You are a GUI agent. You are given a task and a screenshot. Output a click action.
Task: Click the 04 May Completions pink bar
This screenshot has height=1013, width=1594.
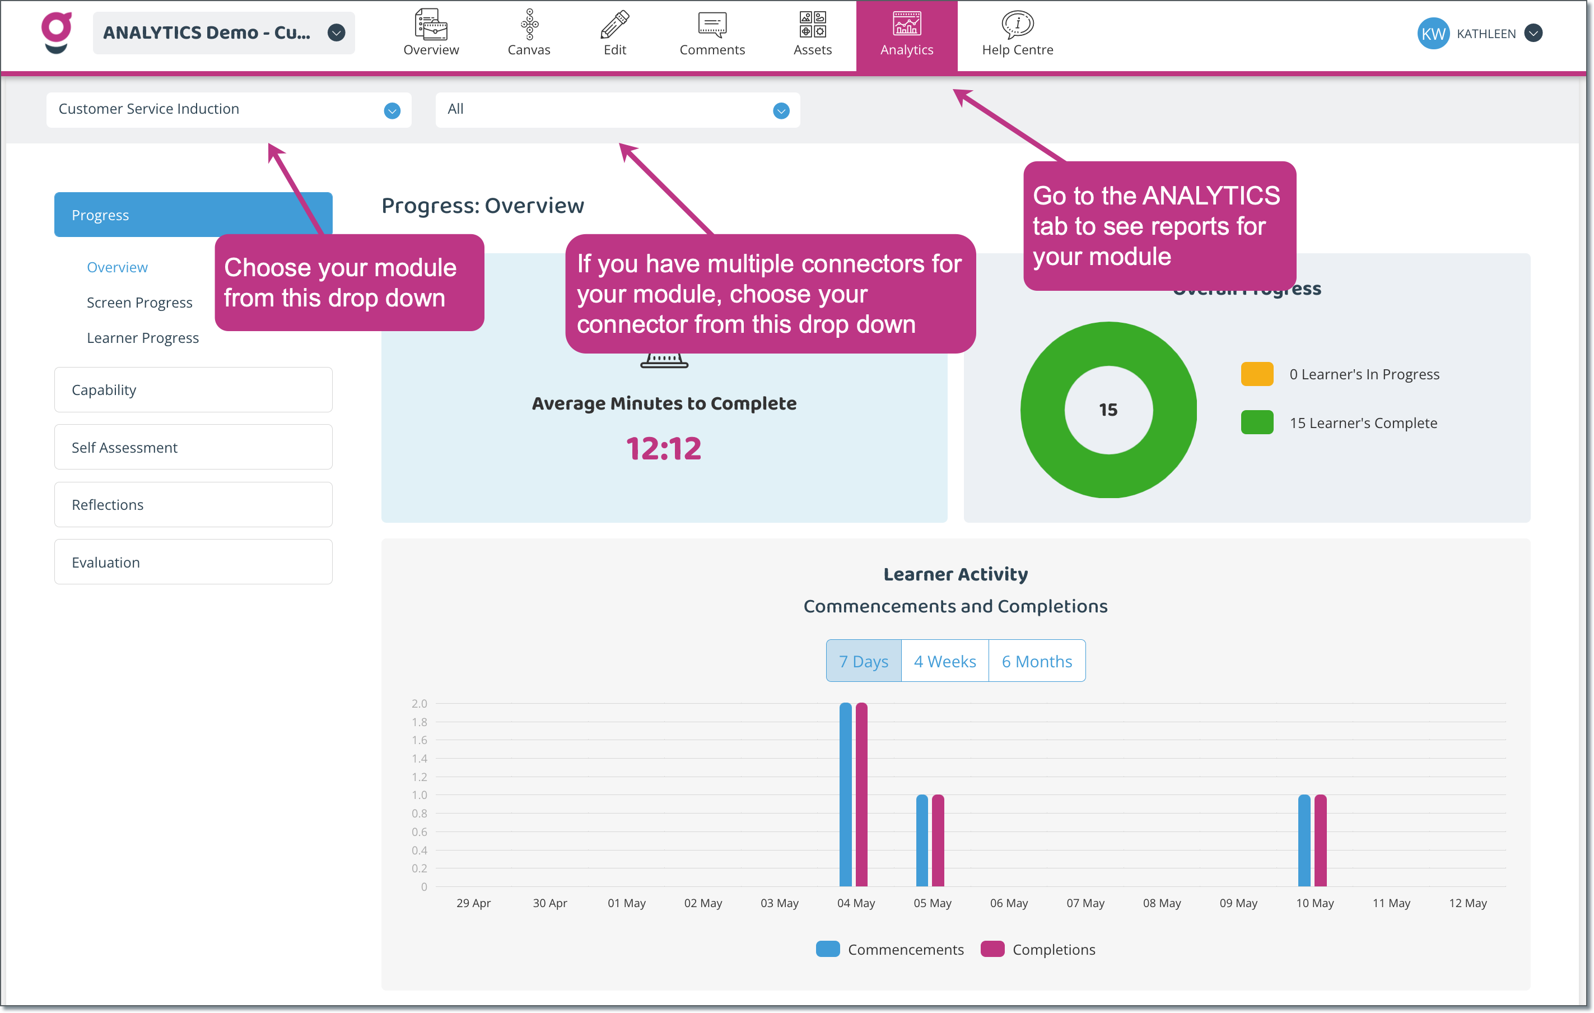pyautogui.click(x=861, y=794)
